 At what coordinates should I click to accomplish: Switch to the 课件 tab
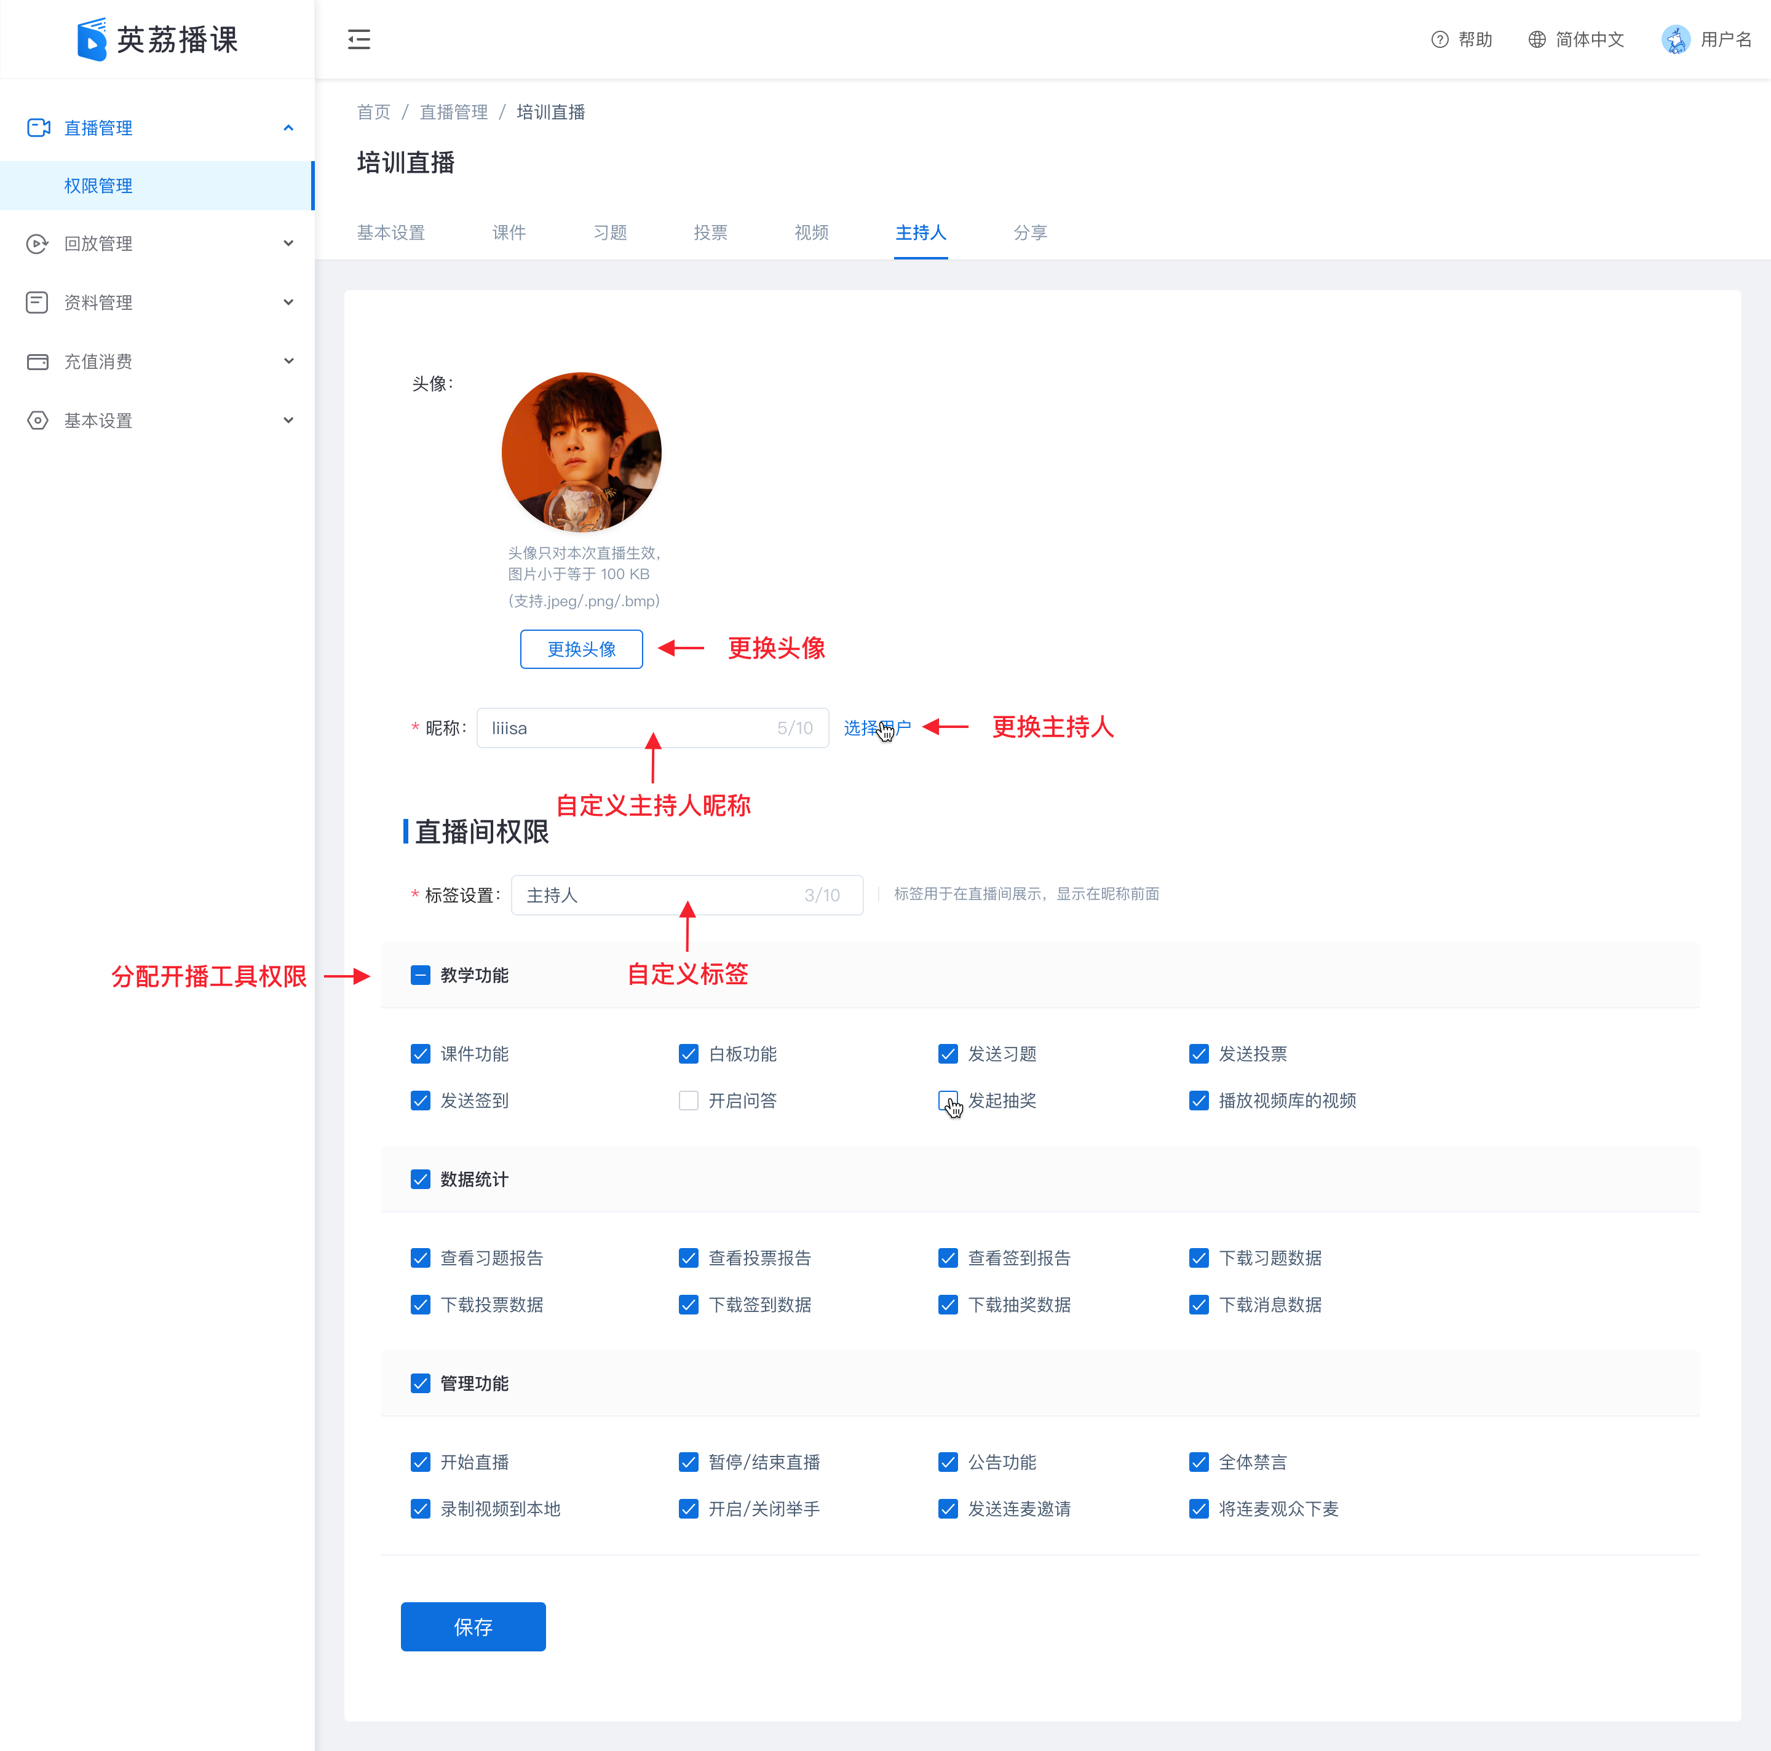click(x=509, y=233)
